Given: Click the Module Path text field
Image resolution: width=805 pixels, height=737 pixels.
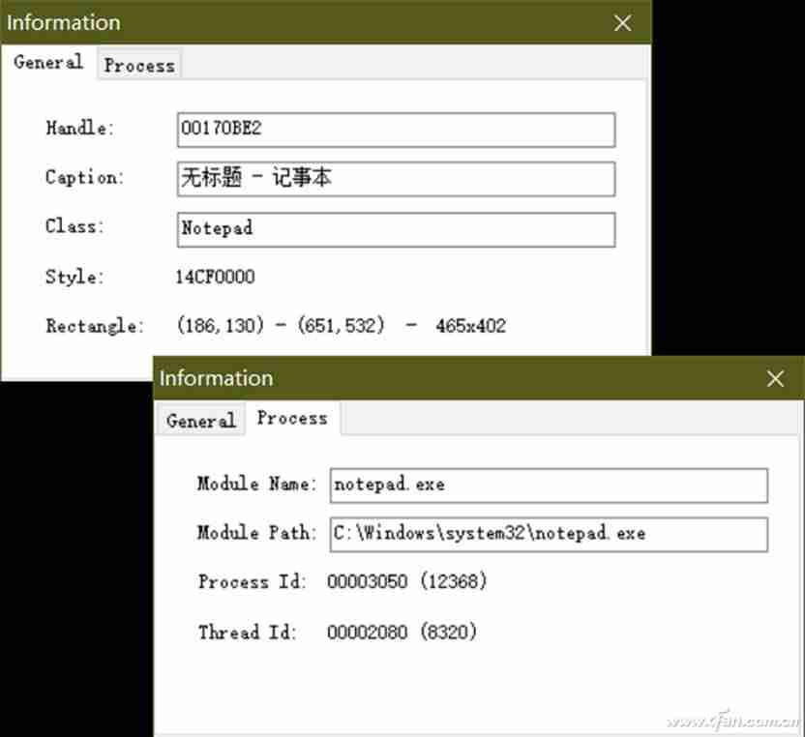Looking at the screenshot, I should point(549,534).
